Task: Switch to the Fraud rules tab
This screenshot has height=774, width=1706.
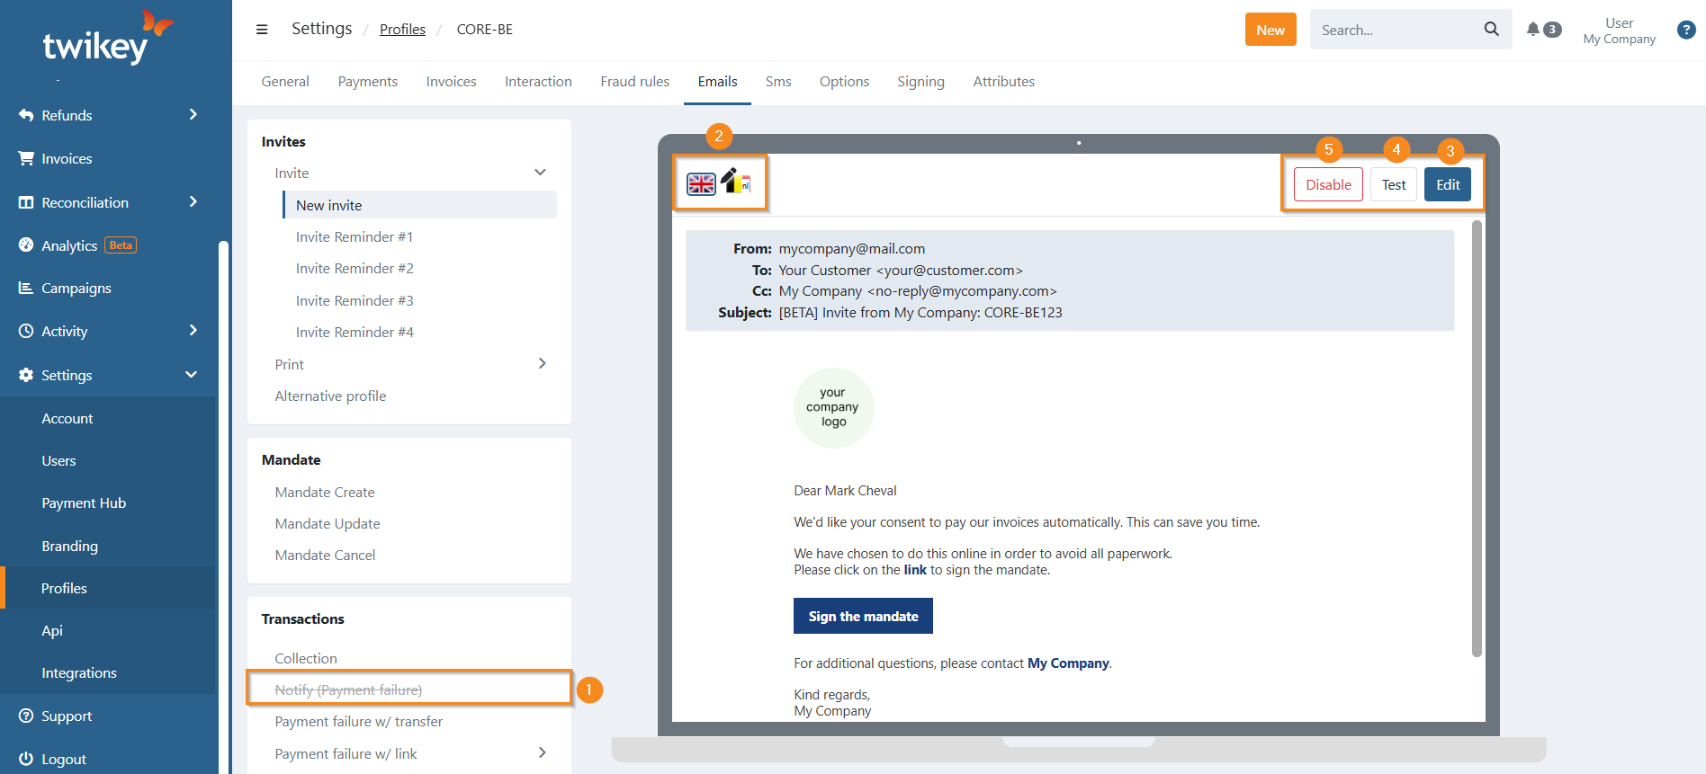Action: (634, 82)
